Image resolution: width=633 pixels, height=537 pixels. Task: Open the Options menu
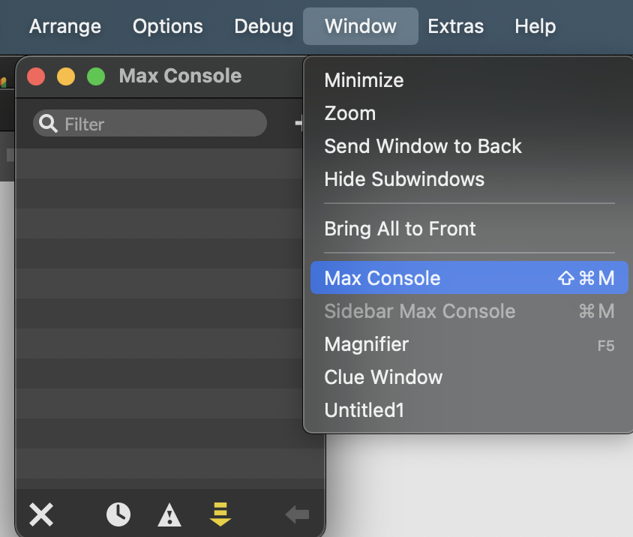pos(167,27)
